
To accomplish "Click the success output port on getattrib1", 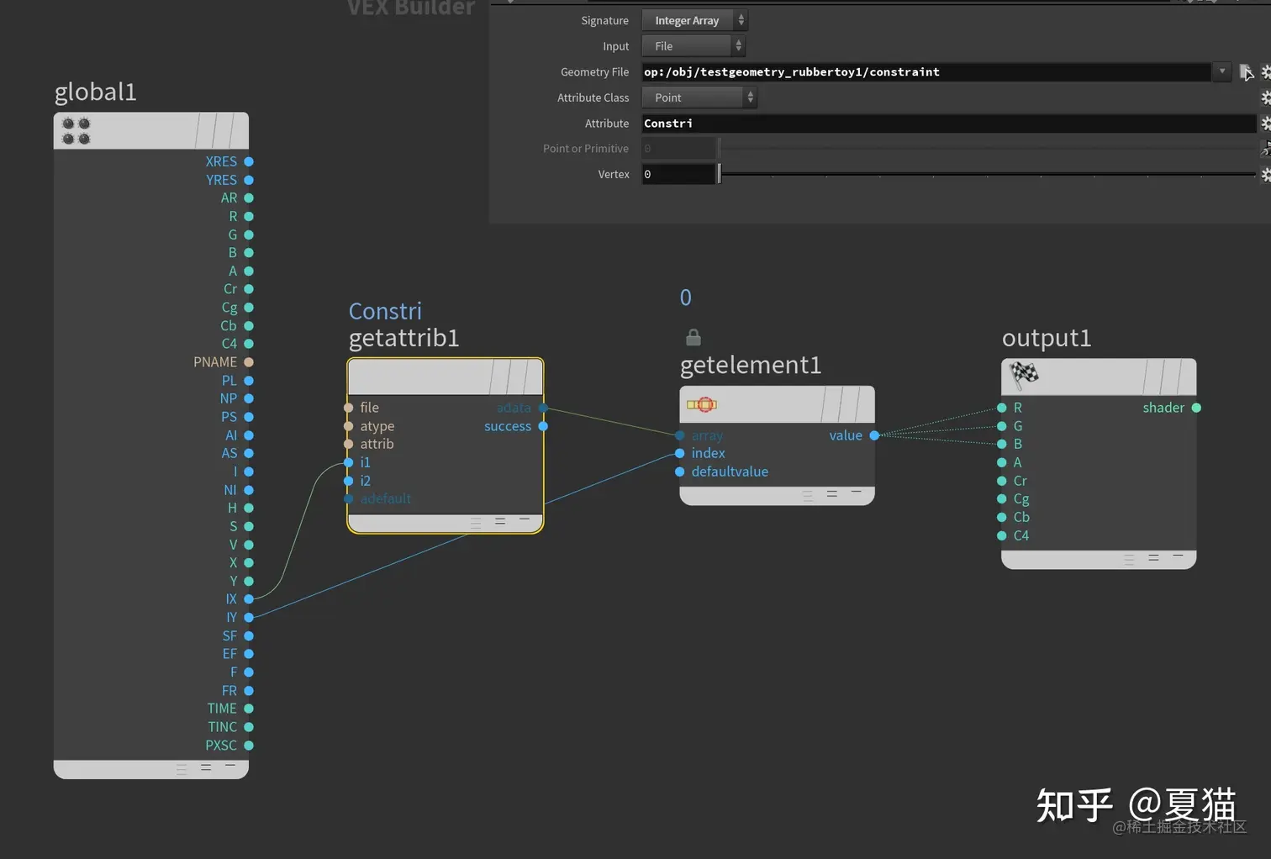I will (x=543, y=426).
